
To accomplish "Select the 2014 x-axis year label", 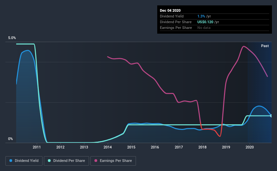I will [x=108, y=147].
